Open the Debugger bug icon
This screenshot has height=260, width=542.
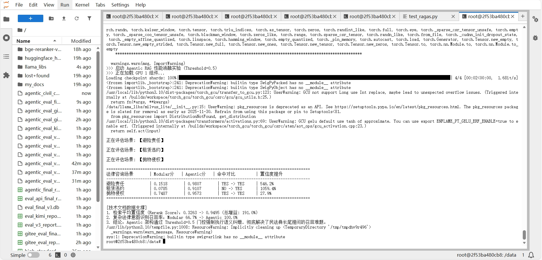[x=535, y=38]
